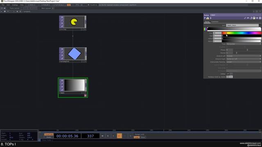This screenshot has height=147, width=262.
Task: Switch to Ramp parameter tab
Action: click(x=207, y=22)
